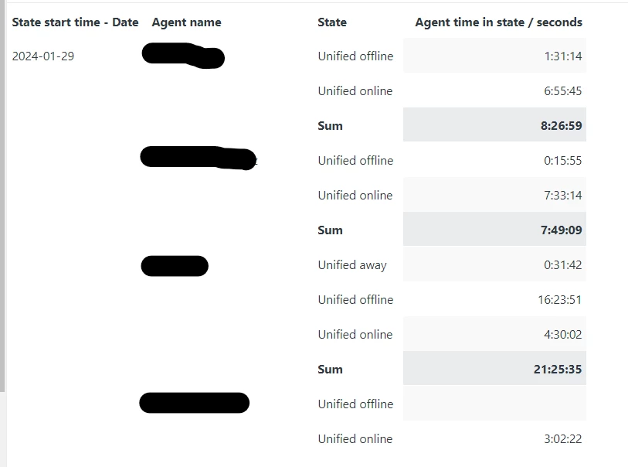Select the 0:15:55 offline time cell
The image size is (628, 467).
tap(562, 161)
